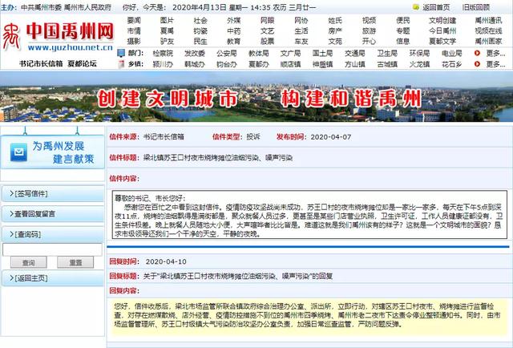Open 夏都论坛 link under logo
This screenshot has width=513, height=348.
82,63
